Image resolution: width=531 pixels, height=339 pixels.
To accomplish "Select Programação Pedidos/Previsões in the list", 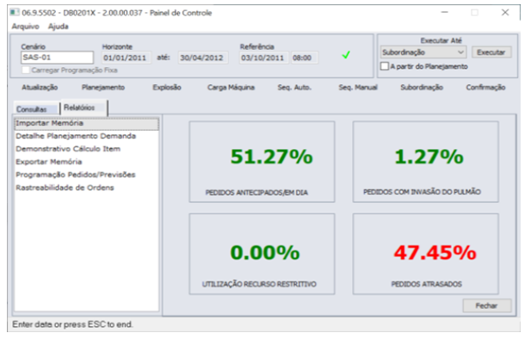I will coord(86,175).
